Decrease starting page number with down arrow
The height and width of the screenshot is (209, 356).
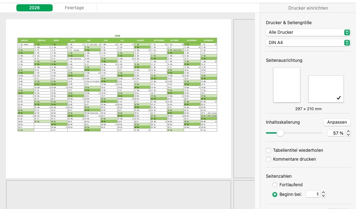[323, 196]
